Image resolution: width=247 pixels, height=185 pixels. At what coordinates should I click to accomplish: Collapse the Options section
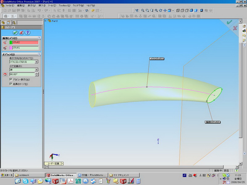(x=39, y=54)
